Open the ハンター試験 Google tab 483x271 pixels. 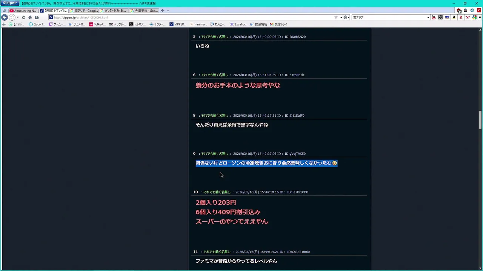click(114, 11)
